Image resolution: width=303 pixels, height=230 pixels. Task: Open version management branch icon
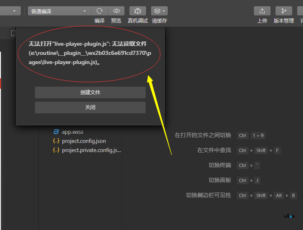pyautogui.click(x=284, y=11)
